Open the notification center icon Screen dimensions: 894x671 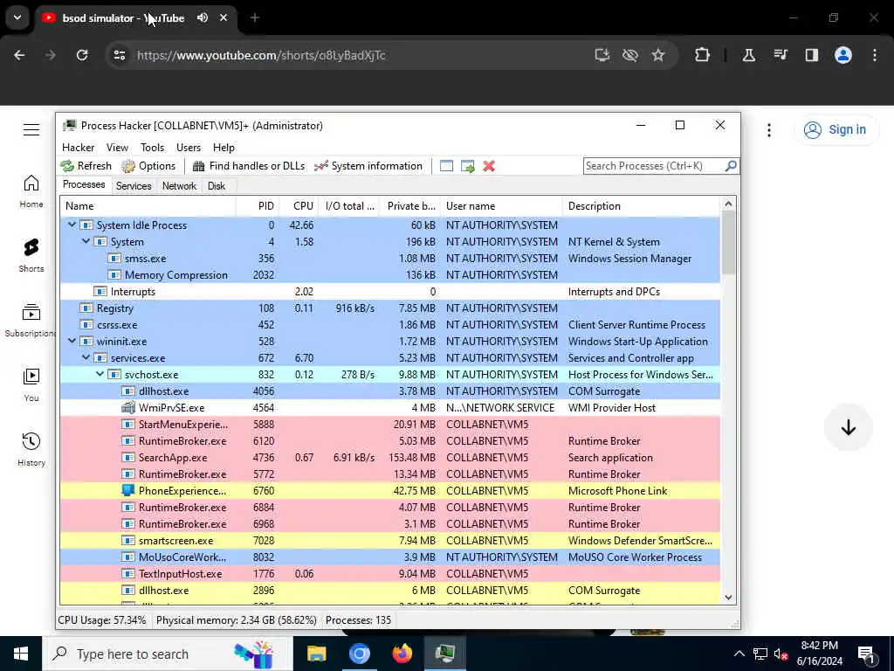coord(867,655)
